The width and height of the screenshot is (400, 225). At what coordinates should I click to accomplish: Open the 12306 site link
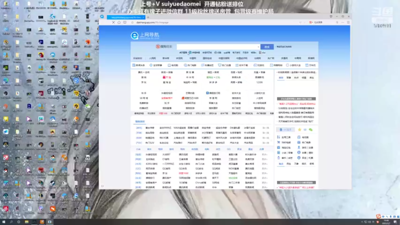point(259,82)
